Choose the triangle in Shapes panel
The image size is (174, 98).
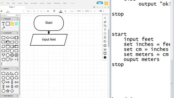pyautogui.click(x=8, y=73)
